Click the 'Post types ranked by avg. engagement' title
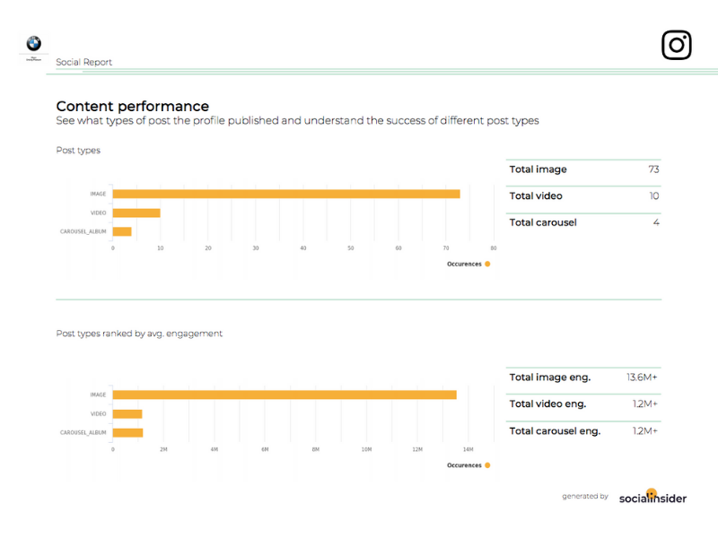Image resolution: width=718 pixels, height=538 pixels. point(139,334)
